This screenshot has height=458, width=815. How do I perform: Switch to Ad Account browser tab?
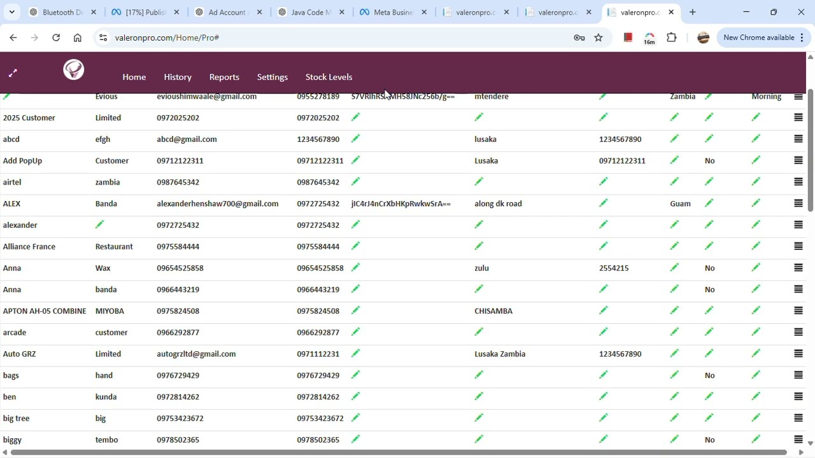(228, 12)
